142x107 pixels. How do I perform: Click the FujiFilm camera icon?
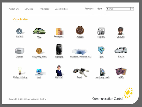click(x=101, y=31)
